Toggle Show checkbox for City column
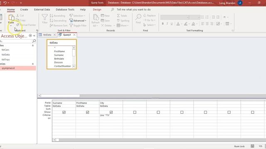 pos(111,112)
